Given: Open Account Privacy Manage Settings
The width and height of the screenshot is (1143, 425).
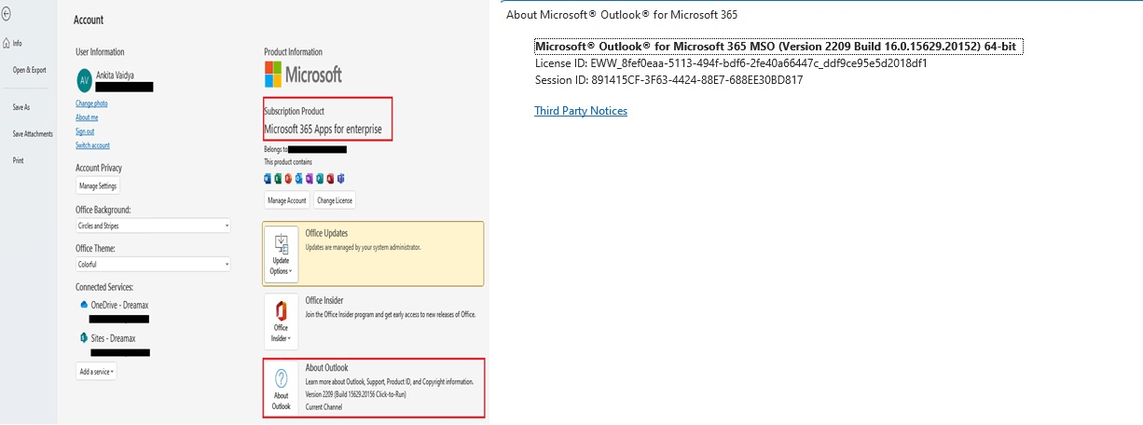Looking at the screenshot, I should tap(98, 186).
